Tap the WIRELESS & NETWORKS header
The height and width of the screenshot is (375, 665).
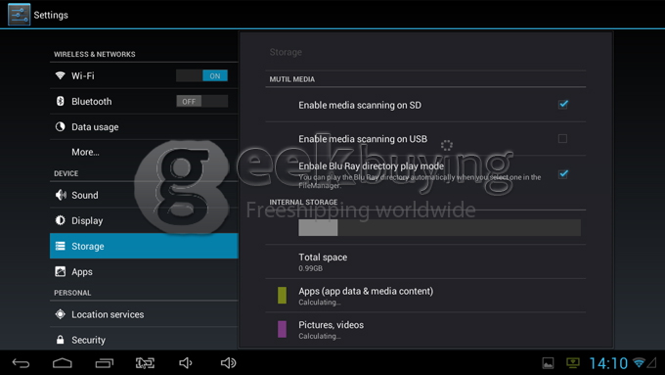(x=95, y=55)
